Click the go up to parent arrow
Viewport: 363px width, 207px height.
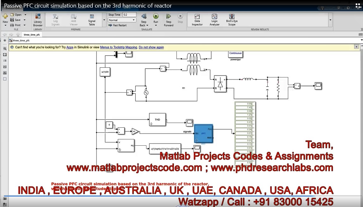click(x=18, y=34)
